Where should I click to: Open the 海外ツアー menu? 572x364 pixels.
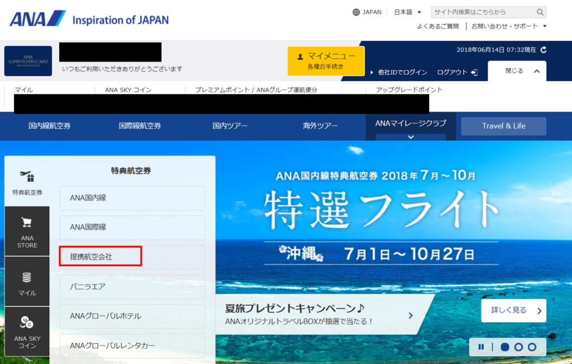(320, 126)
